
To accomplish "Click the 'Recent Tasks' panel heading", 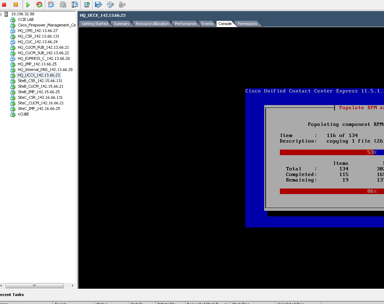I will pyautogui.click(x=12, y=295).
